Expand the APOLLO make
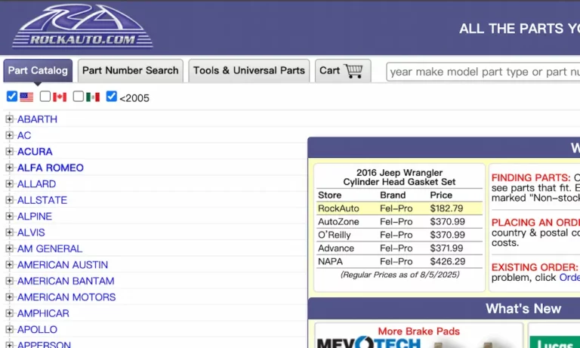Screen dimensions: 580x348 click(x=10, y=330)
